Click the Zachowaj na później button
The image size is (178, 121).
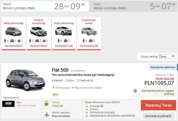(x=158, y=116)
